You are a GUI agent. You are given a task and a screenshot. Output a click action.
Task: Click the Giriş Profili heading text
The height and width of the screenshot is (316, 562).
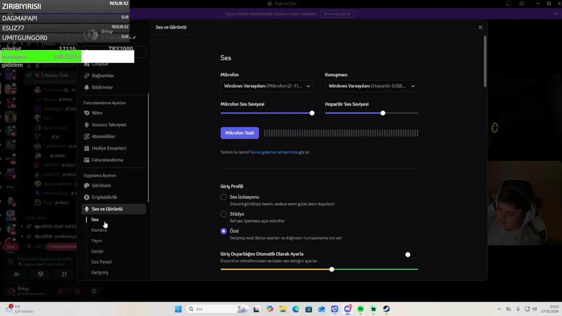pos(232,187)
